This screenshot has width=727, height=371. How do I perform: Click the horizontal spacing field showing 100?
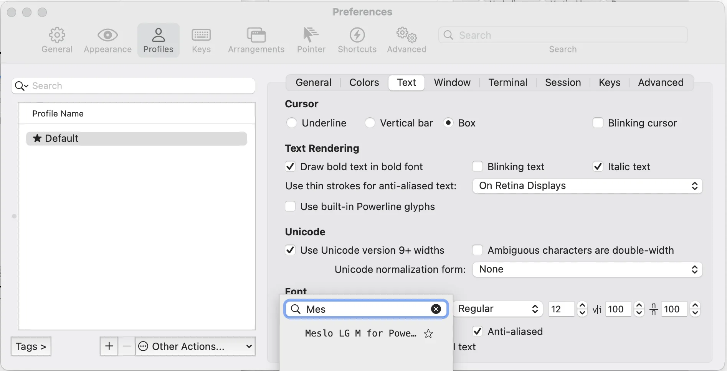point(618,309)
